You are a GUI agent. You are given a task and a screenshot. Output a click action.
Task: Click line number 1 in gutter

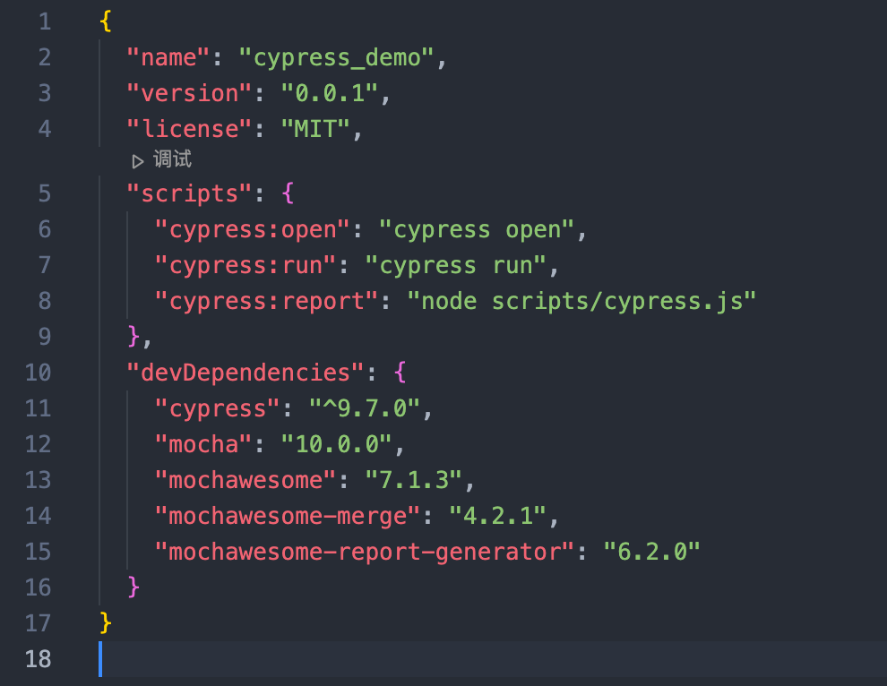tap(45, 22)
